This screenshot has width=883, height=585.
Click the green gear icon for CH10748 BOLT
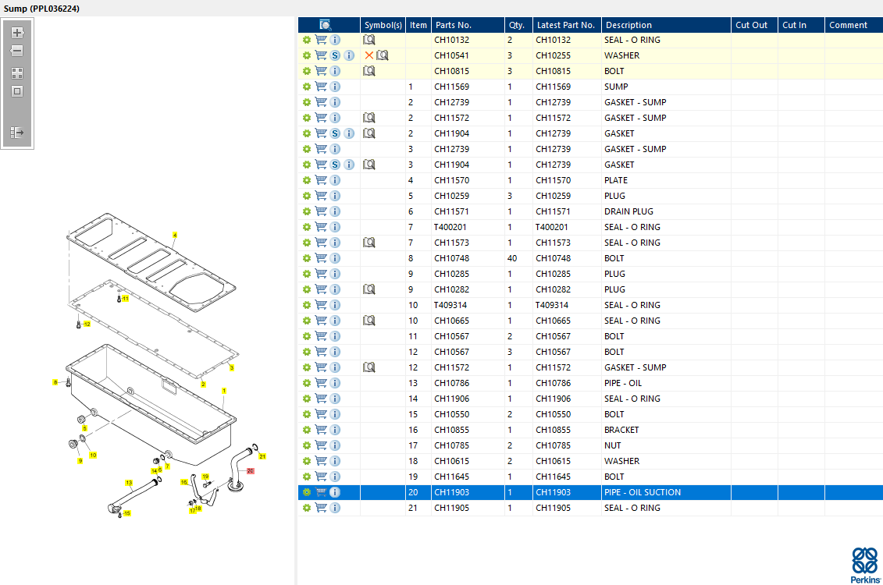[307, 258]
